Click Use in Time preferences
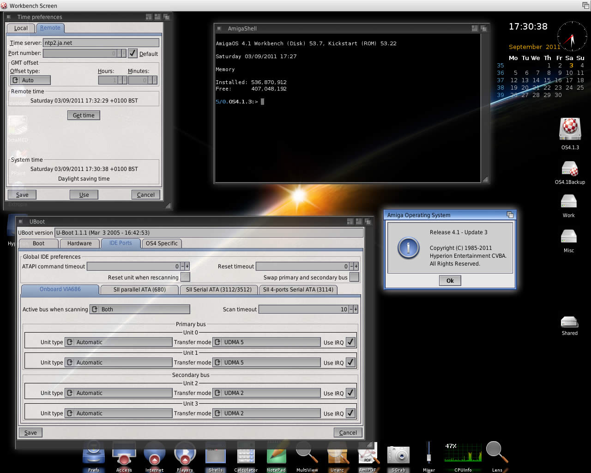591x473 pixels. pos(84,195)
